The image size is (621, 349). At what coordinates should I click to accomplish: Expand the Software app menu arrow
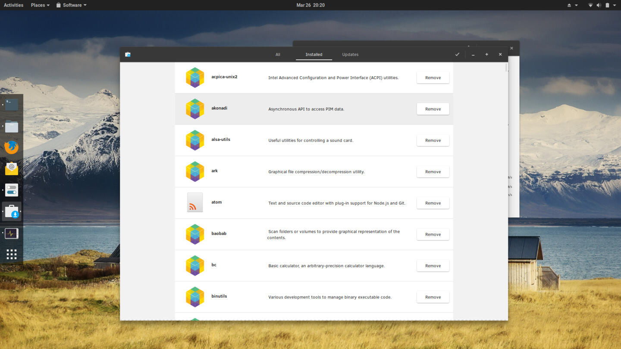coord(85,5)
